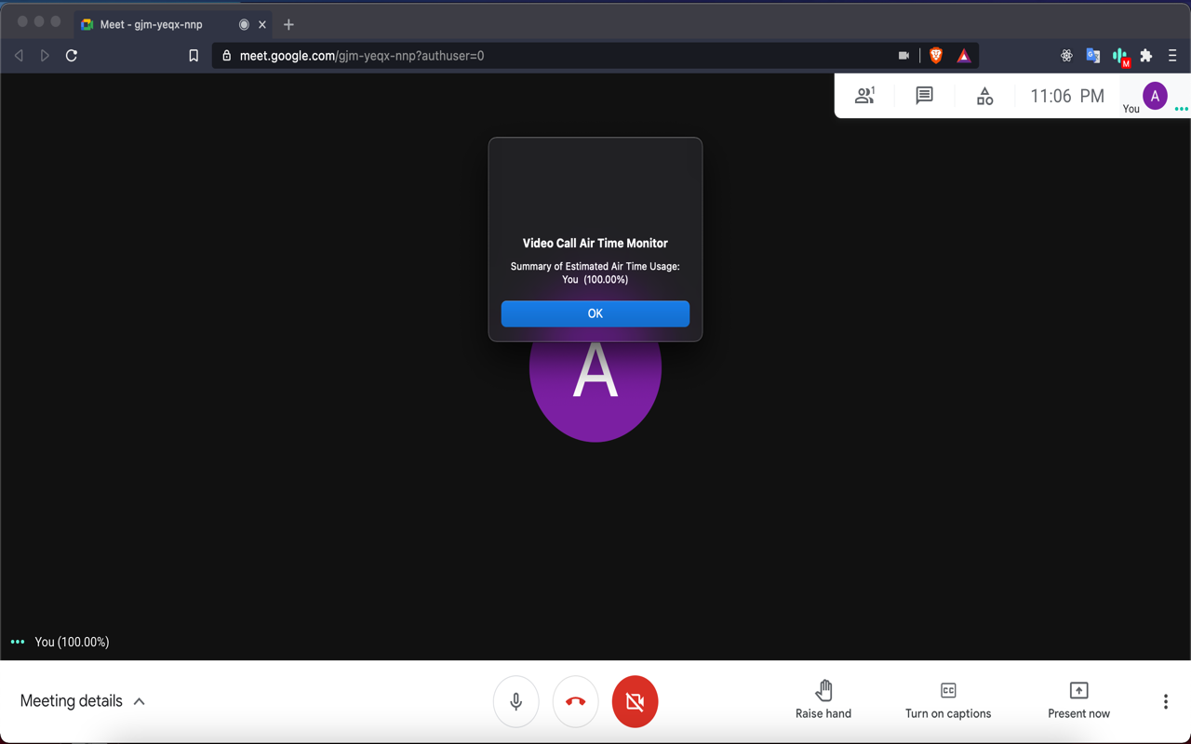Open more options via bottom-right three dots
1191x744 pixels.
(1164, 701)
